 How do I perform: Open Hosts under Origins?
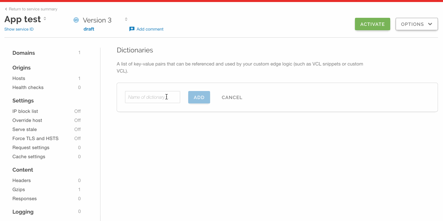point(19,78)
